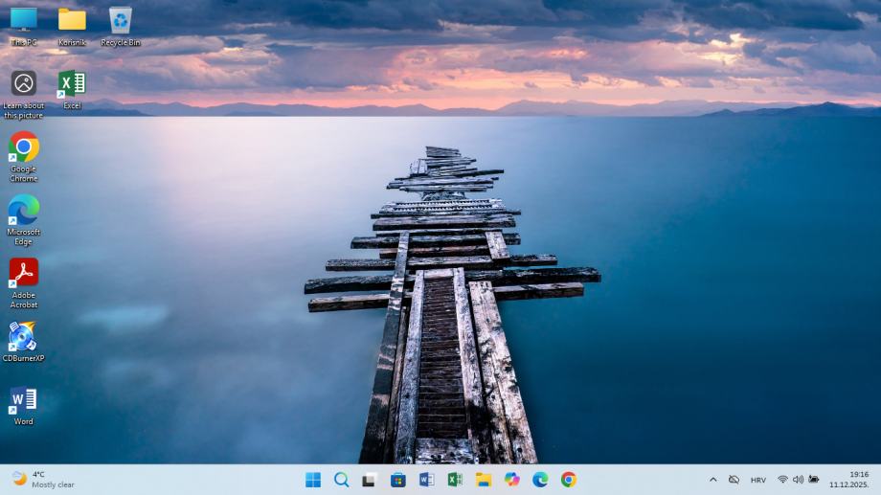
Task: Launch Edge from taskbar
Action: coord(540,480)
